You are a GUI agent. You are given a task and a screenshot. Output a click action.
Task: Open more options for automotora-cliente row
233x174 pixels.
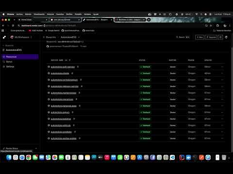click(x=222, y=73)
